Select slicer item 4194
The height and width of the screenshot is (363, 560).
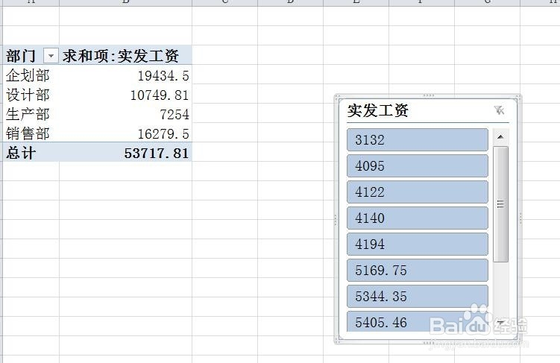coord(417,244)
